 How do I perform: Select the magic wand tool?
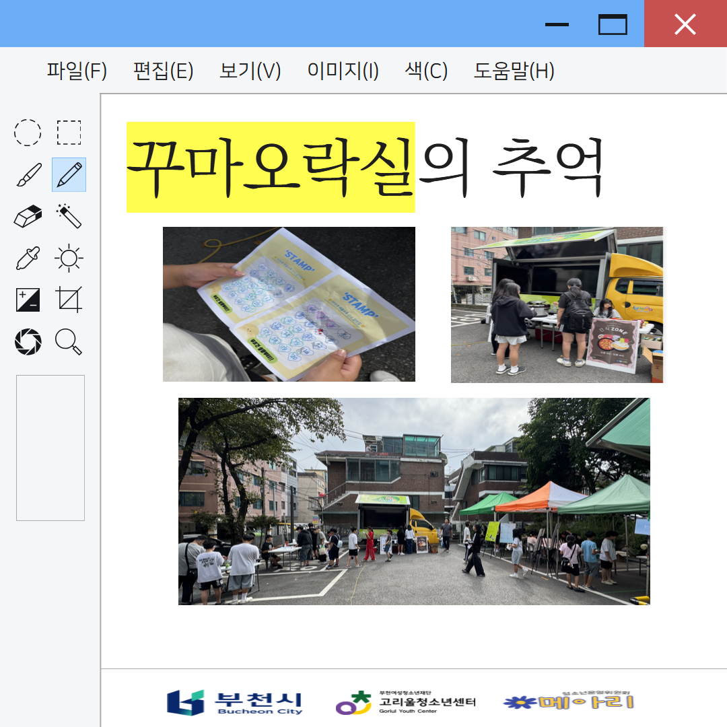click(69, 217)
